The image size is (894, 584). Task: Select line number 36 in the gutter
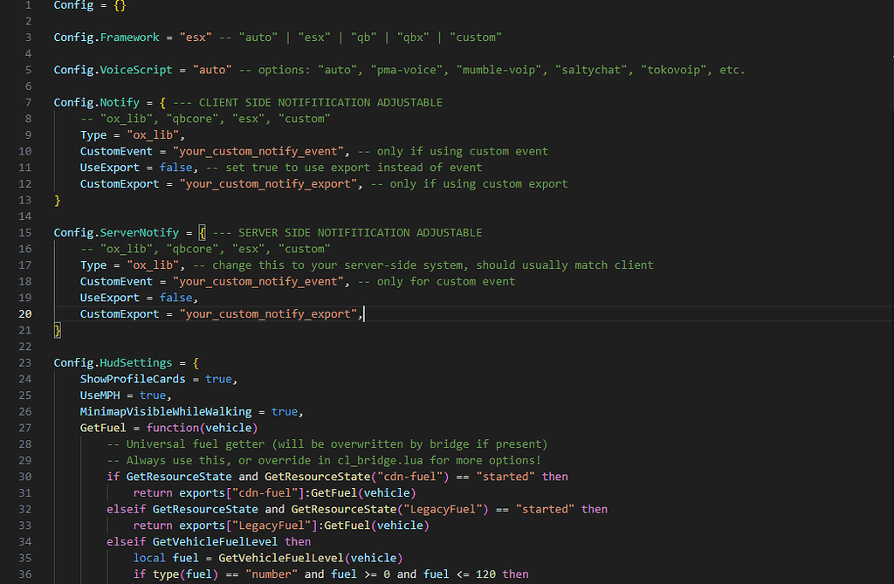(25, 574)
